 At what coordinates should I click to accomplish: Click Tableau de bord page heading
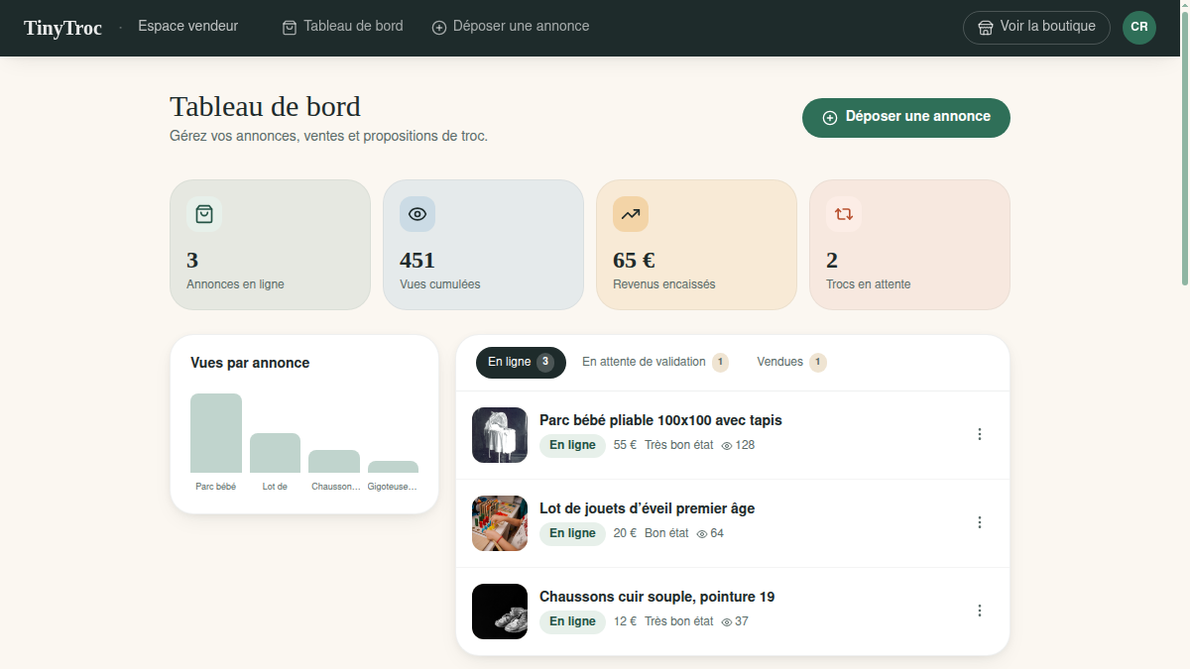click(x=265, y=106)
